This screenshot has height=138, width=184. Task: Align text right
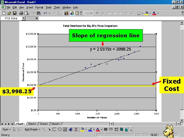tap(120, 13)
